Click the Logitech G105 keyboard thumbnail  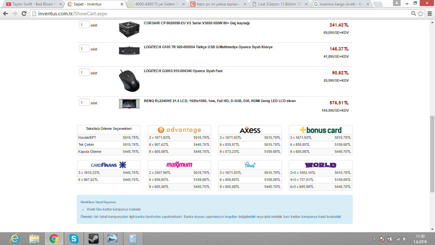click(129, 50)
